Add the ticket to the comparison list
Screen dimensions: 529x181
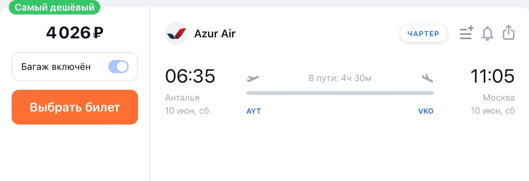[467, 33]
